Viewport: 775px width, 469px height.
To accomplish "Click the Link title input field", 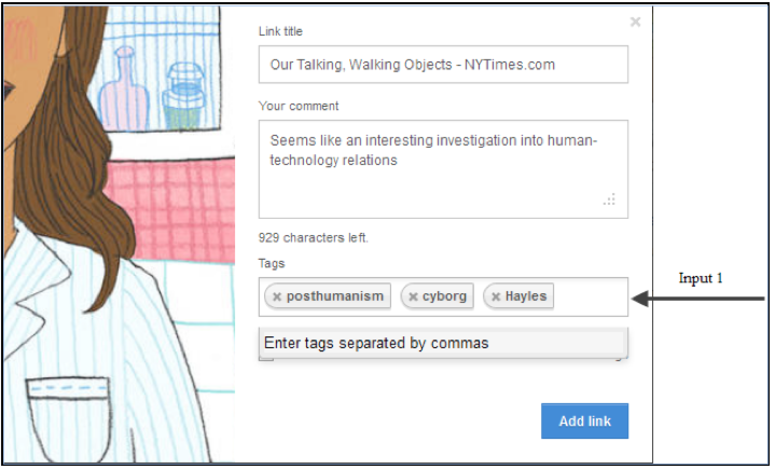I will click(443, 65).
